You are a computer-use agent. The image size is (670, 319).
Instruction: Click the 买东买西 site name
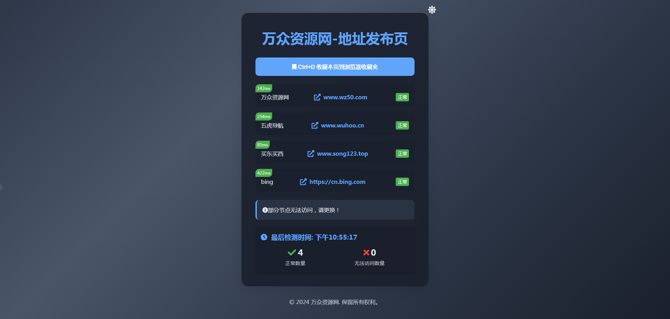(272, 154)
